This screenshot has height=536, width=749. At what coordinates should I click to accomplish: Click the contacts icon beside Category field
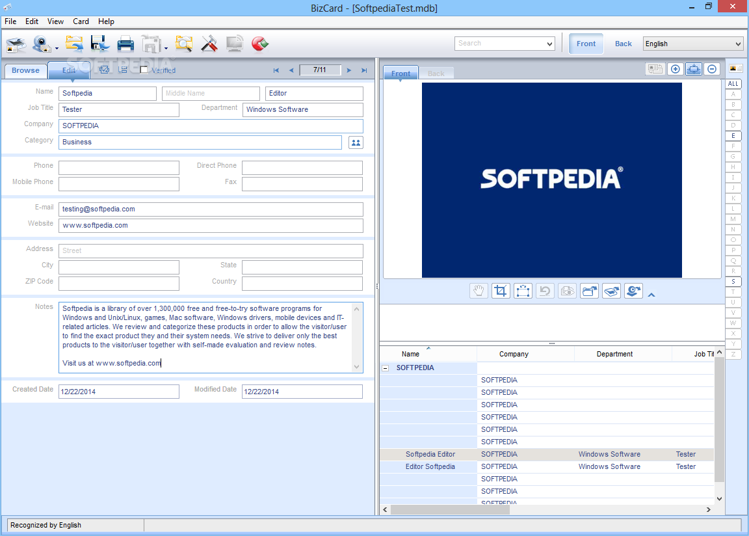(x=356, y=142)
